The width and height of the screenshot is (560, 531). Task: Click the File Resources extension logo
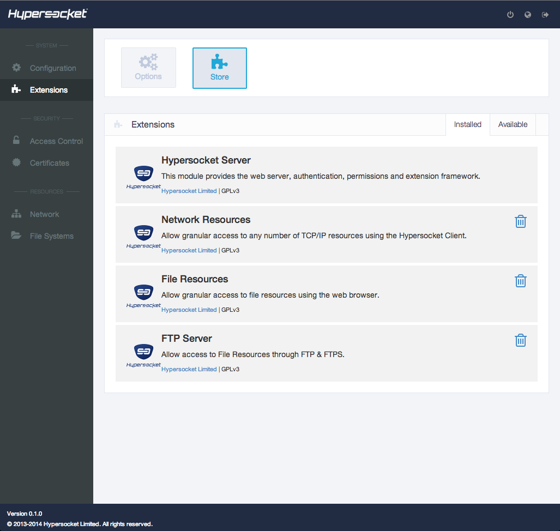coord(143,296)
